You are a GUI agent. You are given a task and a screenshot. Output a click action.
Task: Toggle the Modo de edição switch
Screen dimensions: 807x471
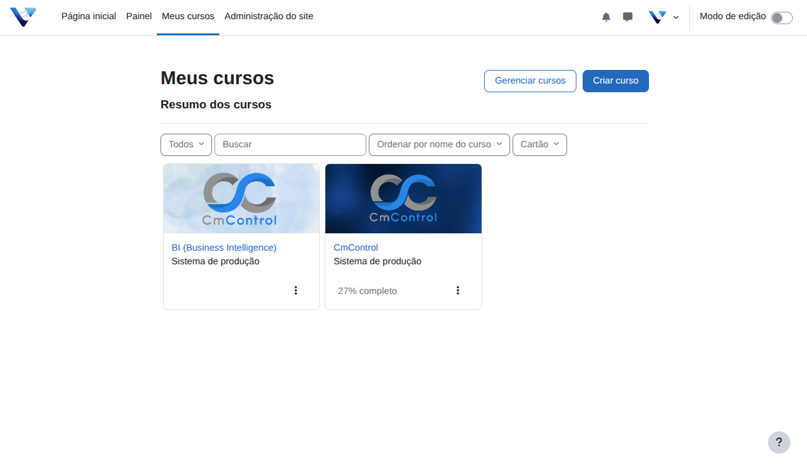[x=781, y=18]
